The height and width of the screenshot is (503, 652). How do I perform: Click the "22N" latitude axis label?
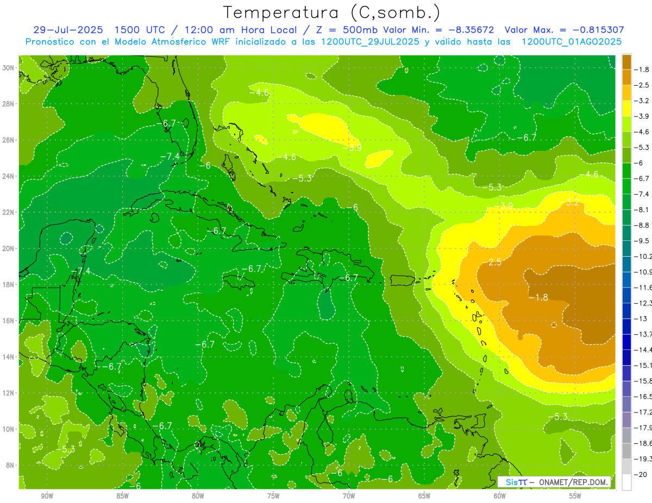pos(9,212)
